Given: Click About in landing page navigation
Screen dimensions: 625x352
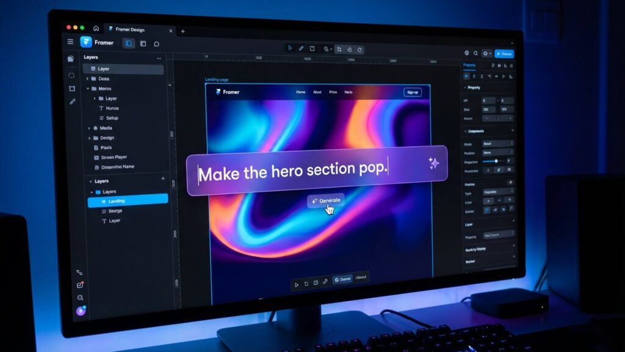Looking at the screenshot, I should [317, 92].
